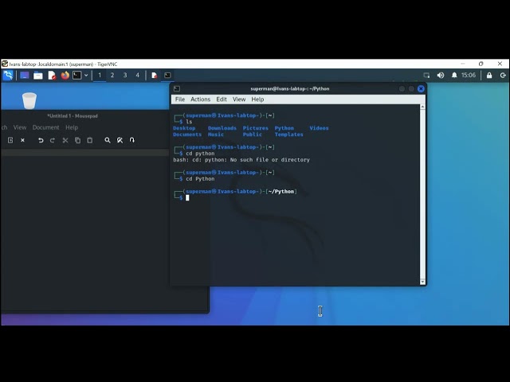Viewport: 510px width, 382px height.
Task: Click the Mousepad find magnifier icon
Action: (x=108, y=140)
